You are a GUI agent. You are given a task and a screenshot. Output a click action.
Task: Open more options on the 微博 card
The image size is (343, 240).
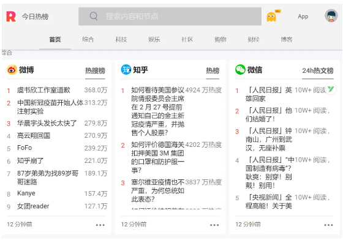(x=100, y=225)
